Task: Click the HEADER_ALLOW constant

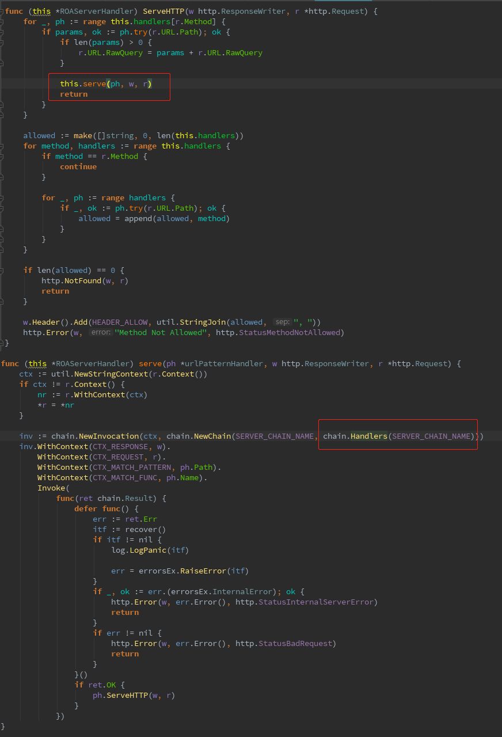Action: 120,322
